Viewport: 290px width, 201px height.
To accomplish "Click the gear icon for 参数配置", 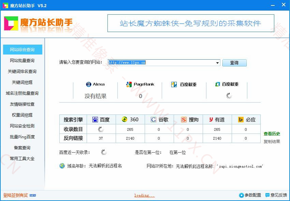I will pyautogui.click(x=241, y=195).
